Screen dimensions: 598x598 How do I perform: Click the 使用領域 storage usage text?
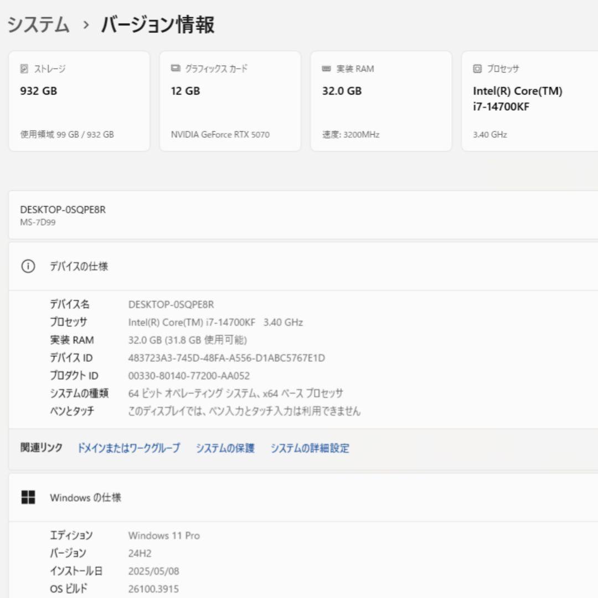tap(66, 134)
